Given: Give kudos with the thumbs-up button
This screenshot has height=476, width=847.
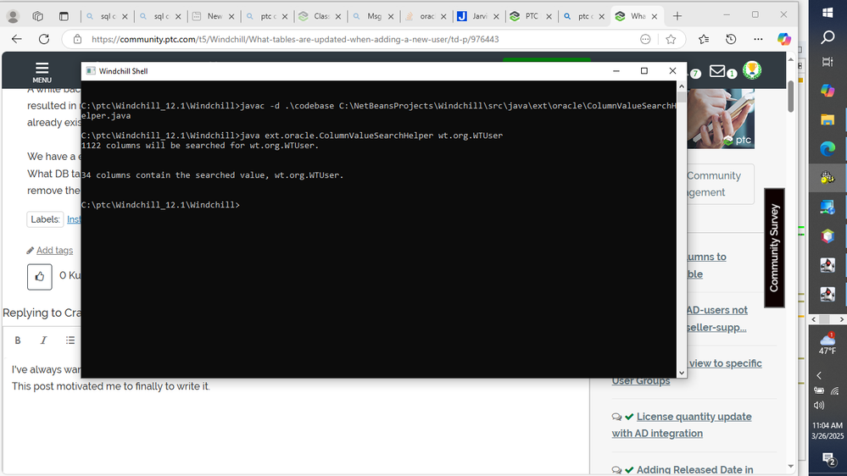Looking at the screenshot, I should click(40, 277).
